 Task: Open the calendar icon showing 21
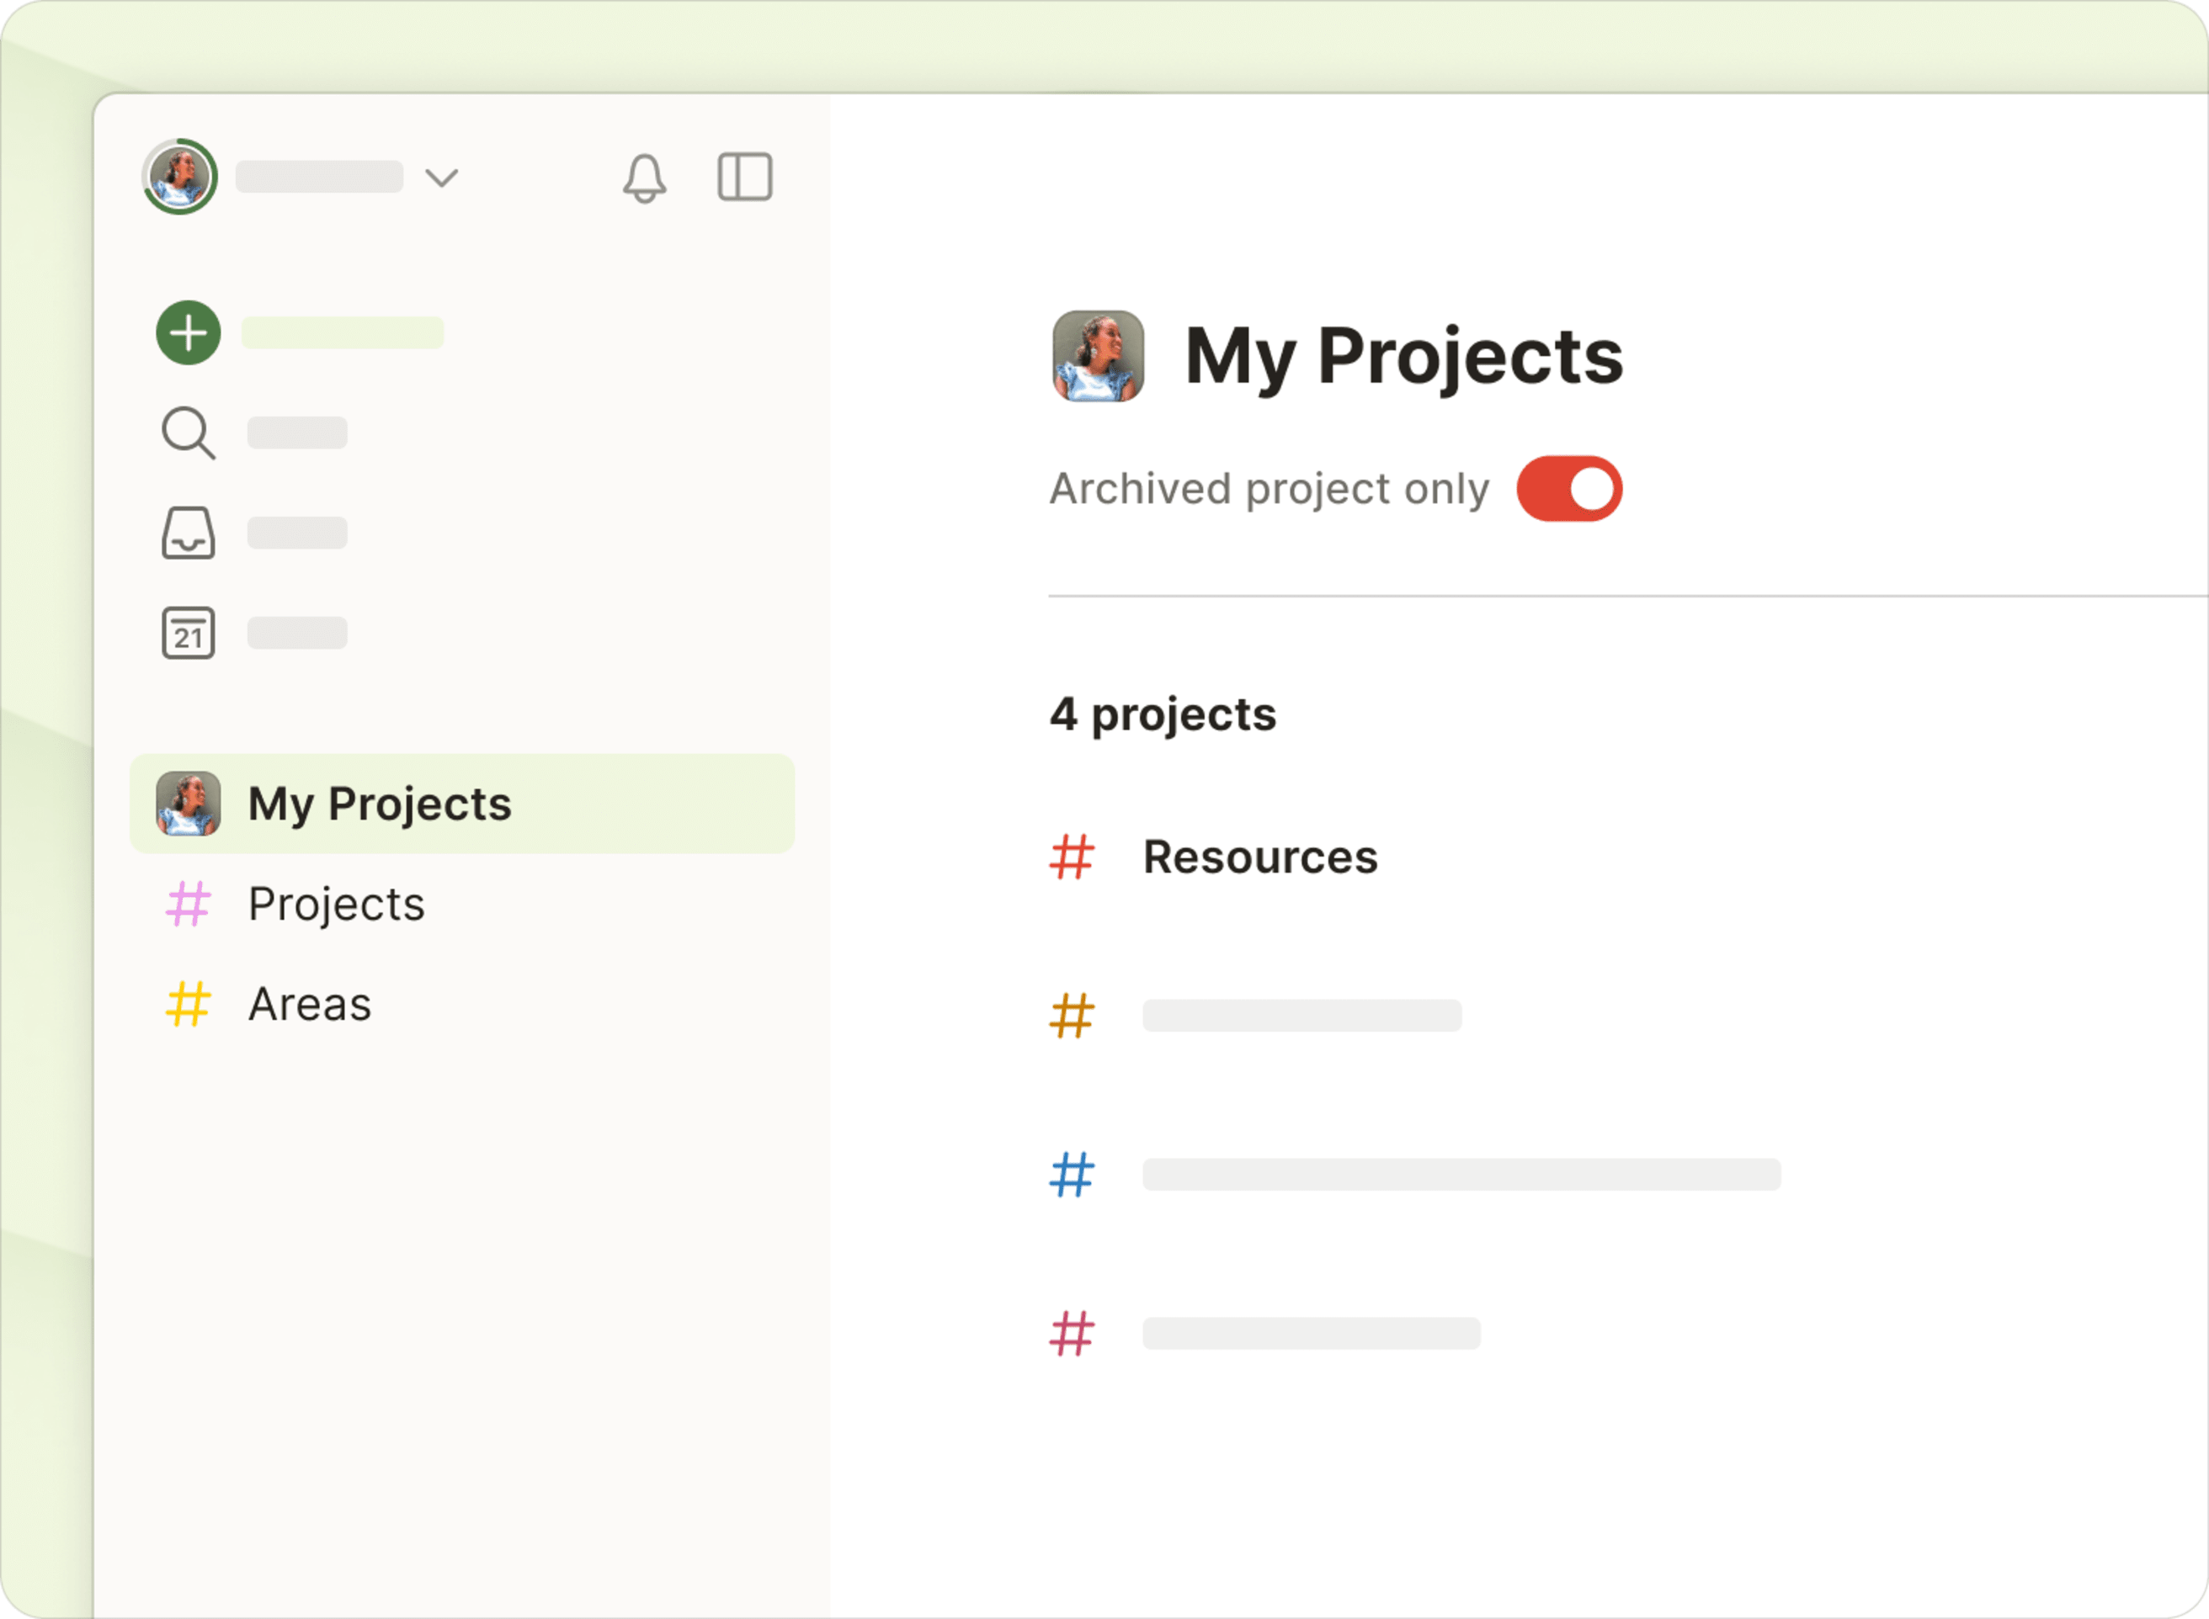pos(187,633)
